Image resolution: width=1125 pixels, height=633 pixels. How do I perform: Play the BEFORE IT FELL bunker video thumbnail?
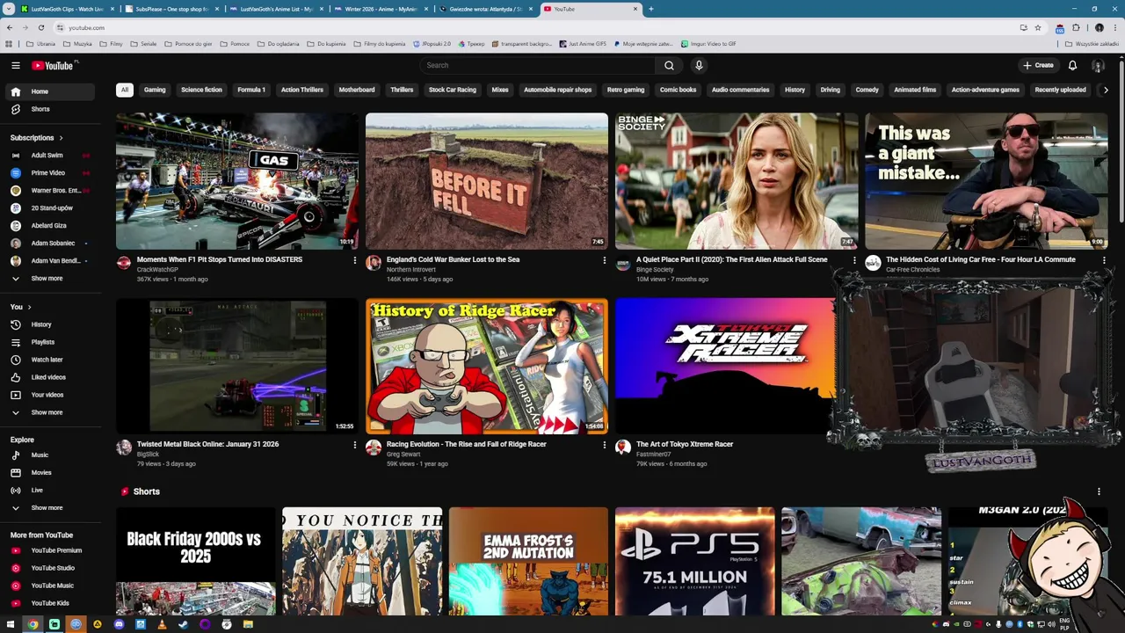tap(487, 181)
